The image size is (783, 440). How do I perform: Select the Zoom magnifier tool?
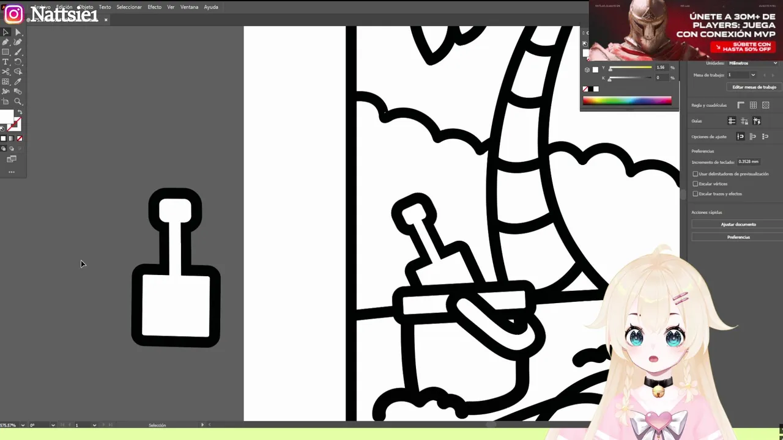coord(18,101)
